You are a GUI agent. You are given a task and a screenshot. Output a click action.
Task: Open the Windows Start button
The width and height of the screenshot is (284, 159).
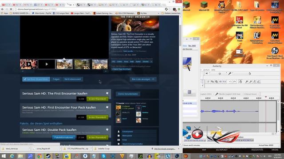4,156
